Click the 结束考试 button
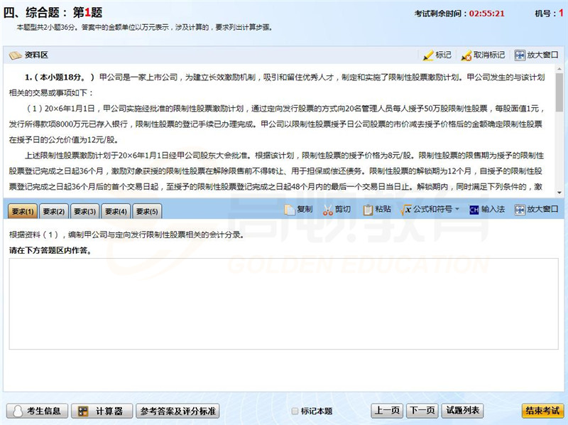The width and height of the screenshot is (568, 425). [542, 411]
